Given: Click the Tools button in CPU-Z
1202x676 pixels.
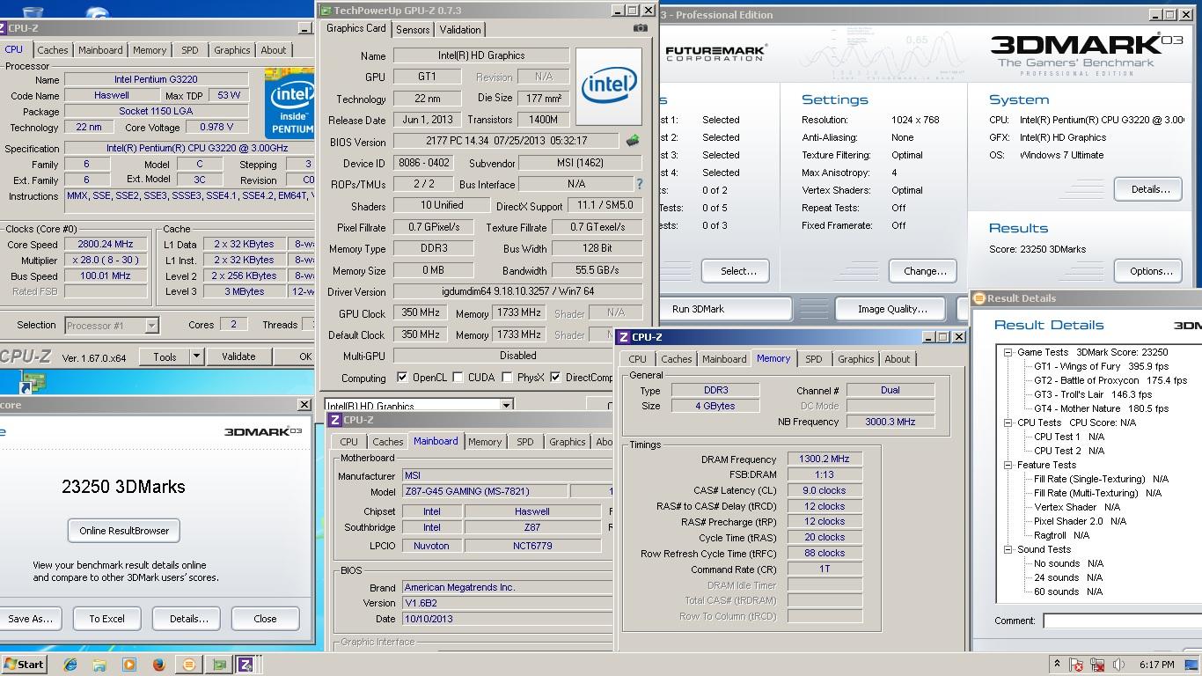Looking at the screenshot, I should (x=165, y=356).
